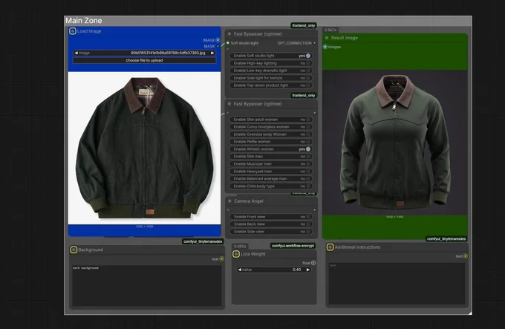The width and height of the screenshot is (505, 329).
Task: Click the second Fast Bypasser output connector dot
Action: click(x=315, y=113)
